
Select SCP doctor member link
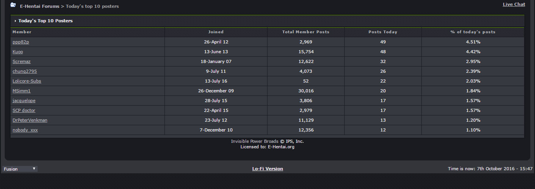click(24, 110)
